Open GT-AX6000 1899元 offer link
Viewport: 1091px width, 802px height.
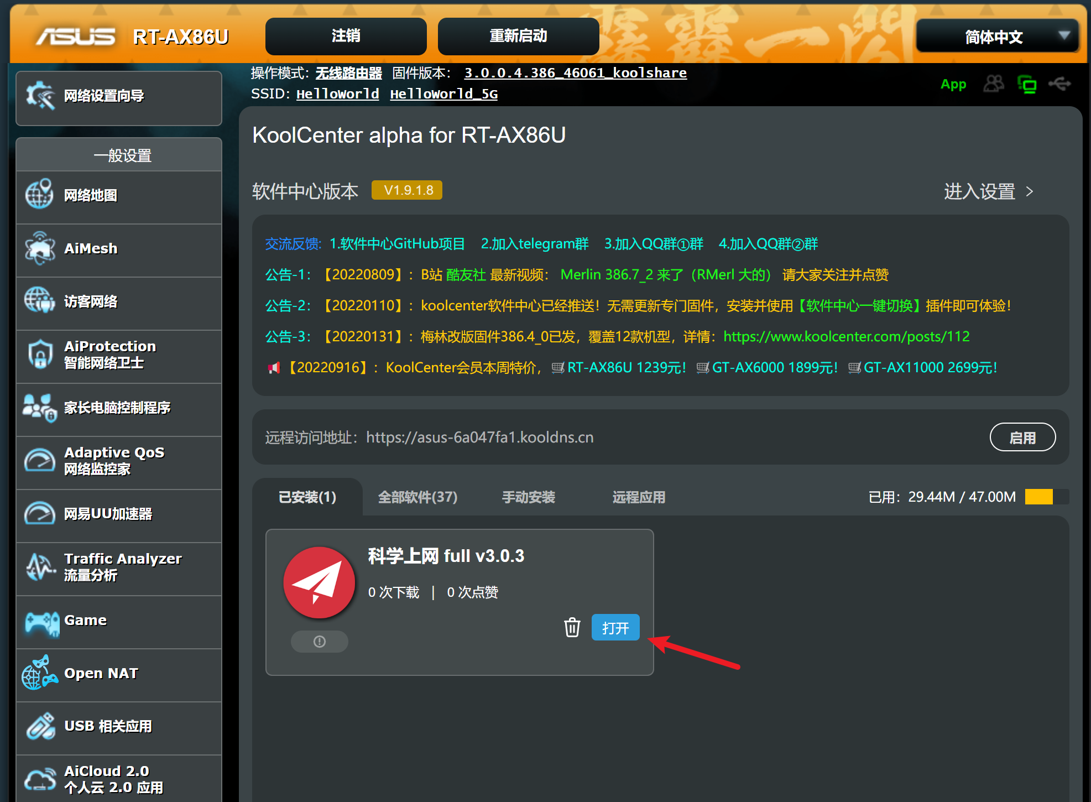click(775, 367)
